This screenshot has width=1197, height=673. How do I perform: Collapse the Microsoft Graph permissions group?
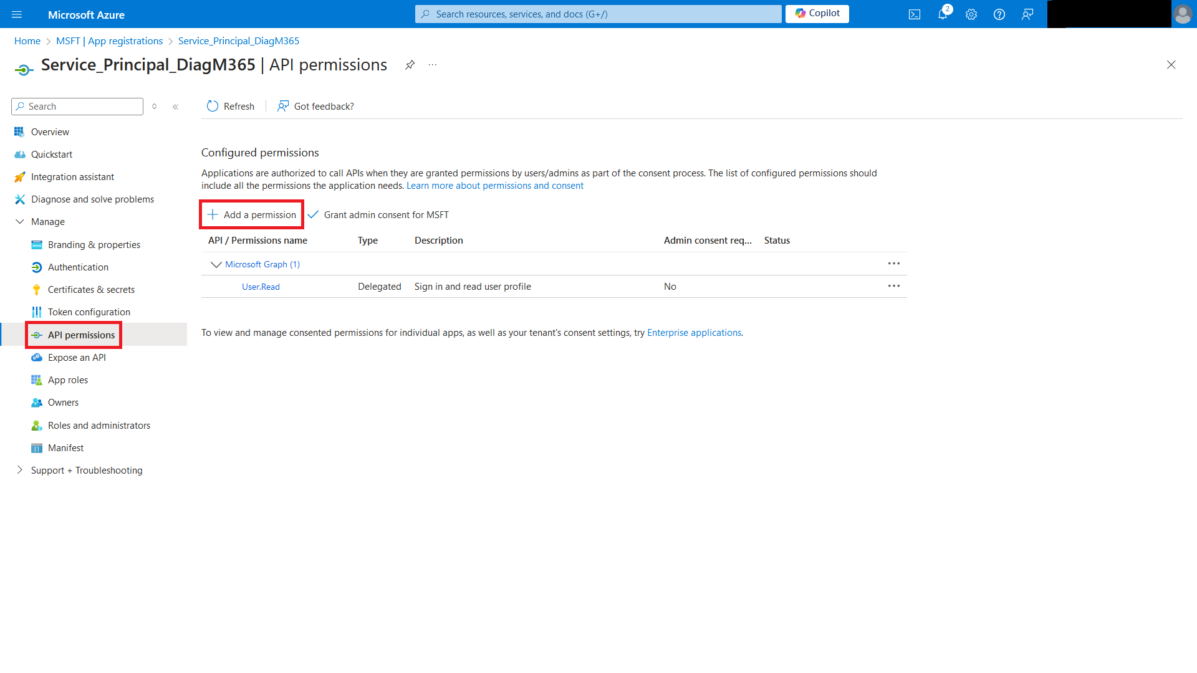(216, 264)
